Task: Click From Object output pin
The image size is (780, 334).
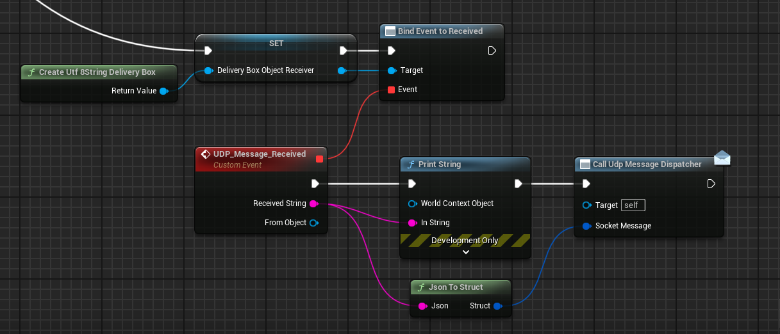Action: pos(313,223)
